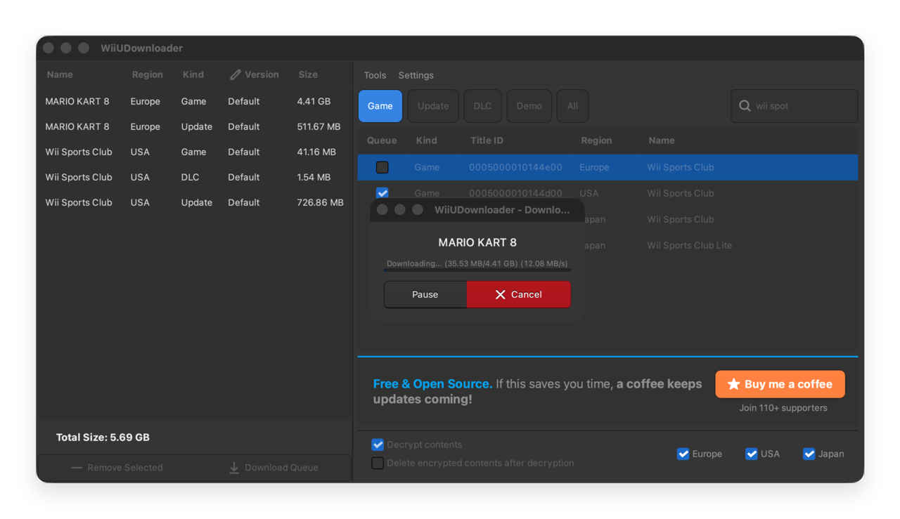
Task: Click Remove Selected button
Action: point(117,468)
